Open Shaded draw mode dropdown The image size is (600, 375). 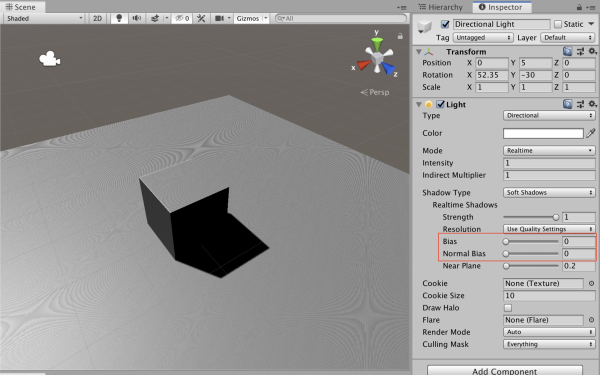tap(44, 18)
